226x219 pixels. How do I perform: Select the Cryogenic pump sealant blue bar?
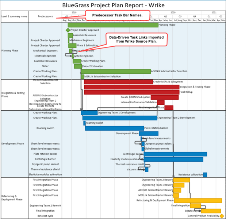click(143, 144)
